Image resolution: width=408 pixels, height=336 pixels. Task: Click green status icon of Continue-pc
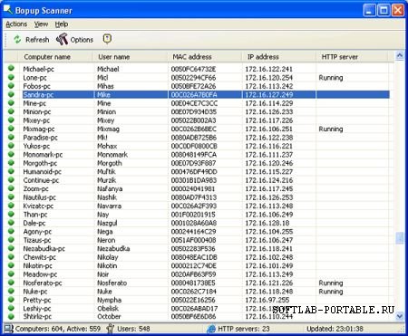[x=11, y=179]
